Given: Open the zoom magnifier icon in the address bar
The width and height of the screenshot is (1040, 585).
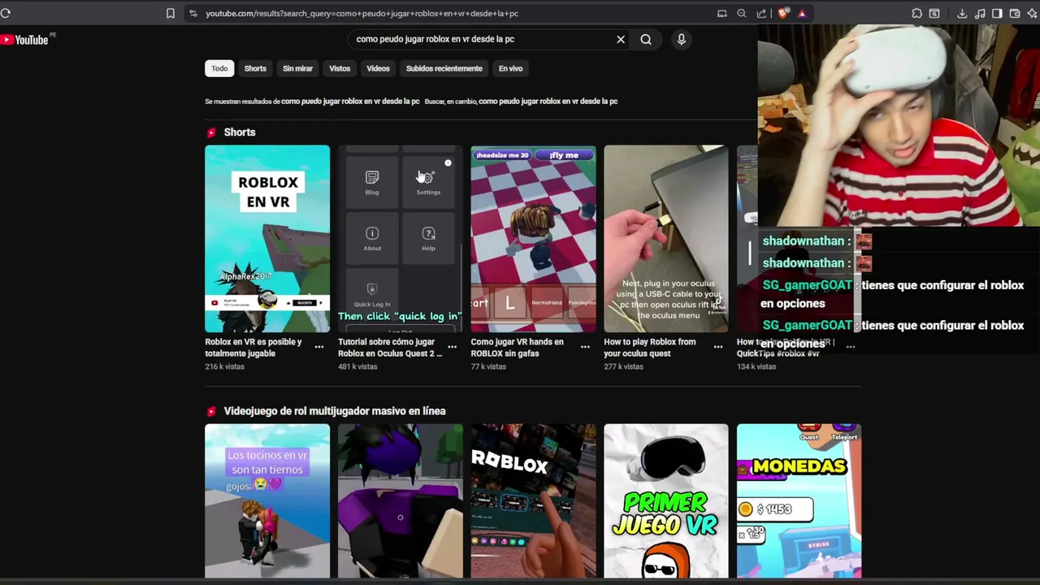Looking at the screenshot, I should coord(741,13).
